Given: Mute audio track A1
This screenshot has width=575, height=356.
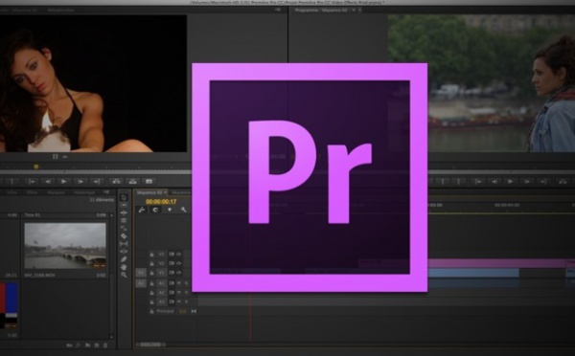Looking at the screenshot, I should [x=179, y=283].
